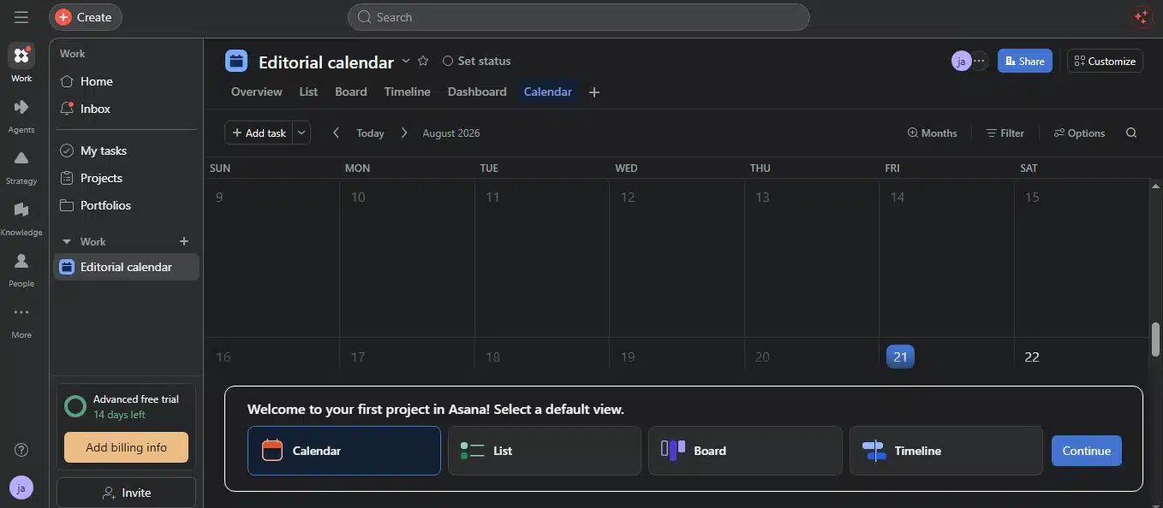Click '14 days left' trial text
Image resolution: width=1163 pixels, height=508 pixels.
pos(119,415)
